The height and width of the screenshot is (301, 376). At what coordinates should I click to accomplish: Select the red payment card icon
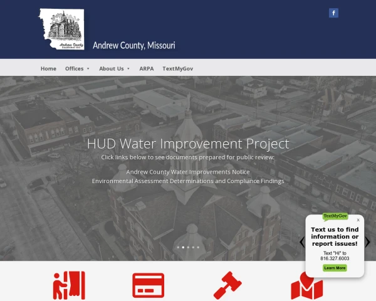pyautogui.click(x=148, y=285)
